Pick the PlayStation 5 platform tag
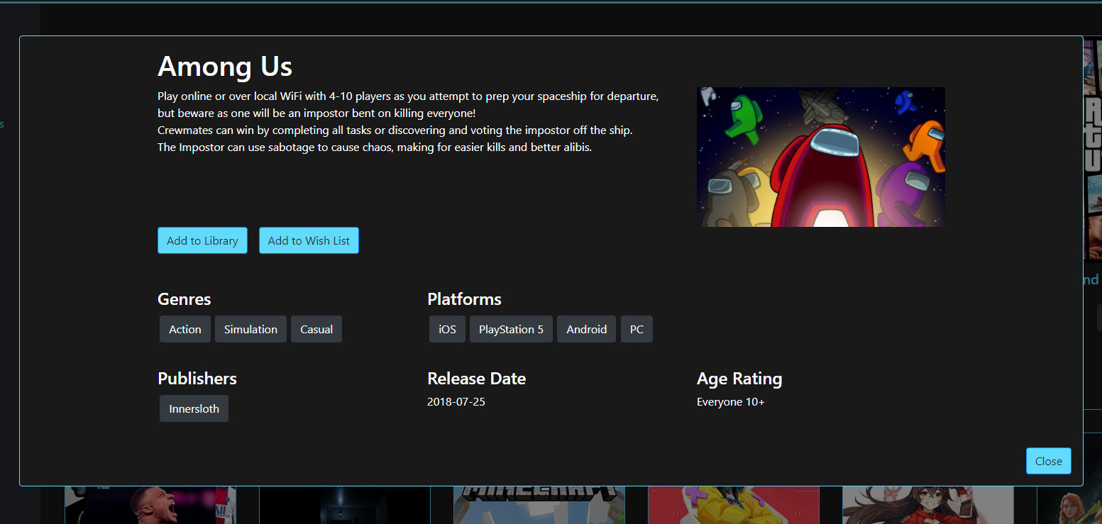The height and width of the screenshot is (524, 1102). click(x=511, y=329)
